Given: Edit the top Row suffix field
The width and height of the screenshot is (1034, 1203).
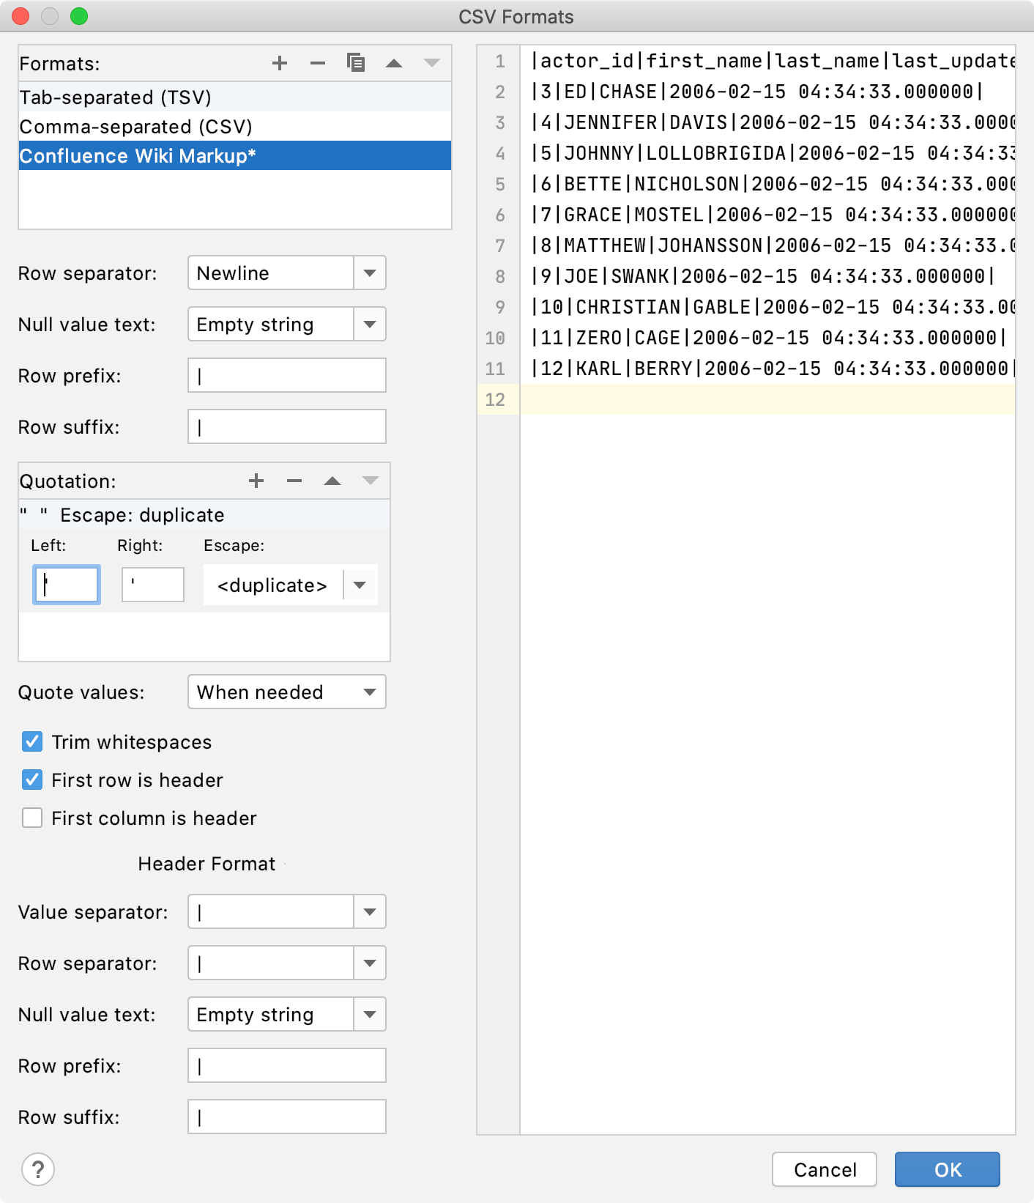Looking at the screenshot, I should coord(287,426).
